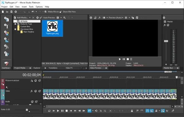Open the undo history dropdown arrow

(x=36, y=12)
